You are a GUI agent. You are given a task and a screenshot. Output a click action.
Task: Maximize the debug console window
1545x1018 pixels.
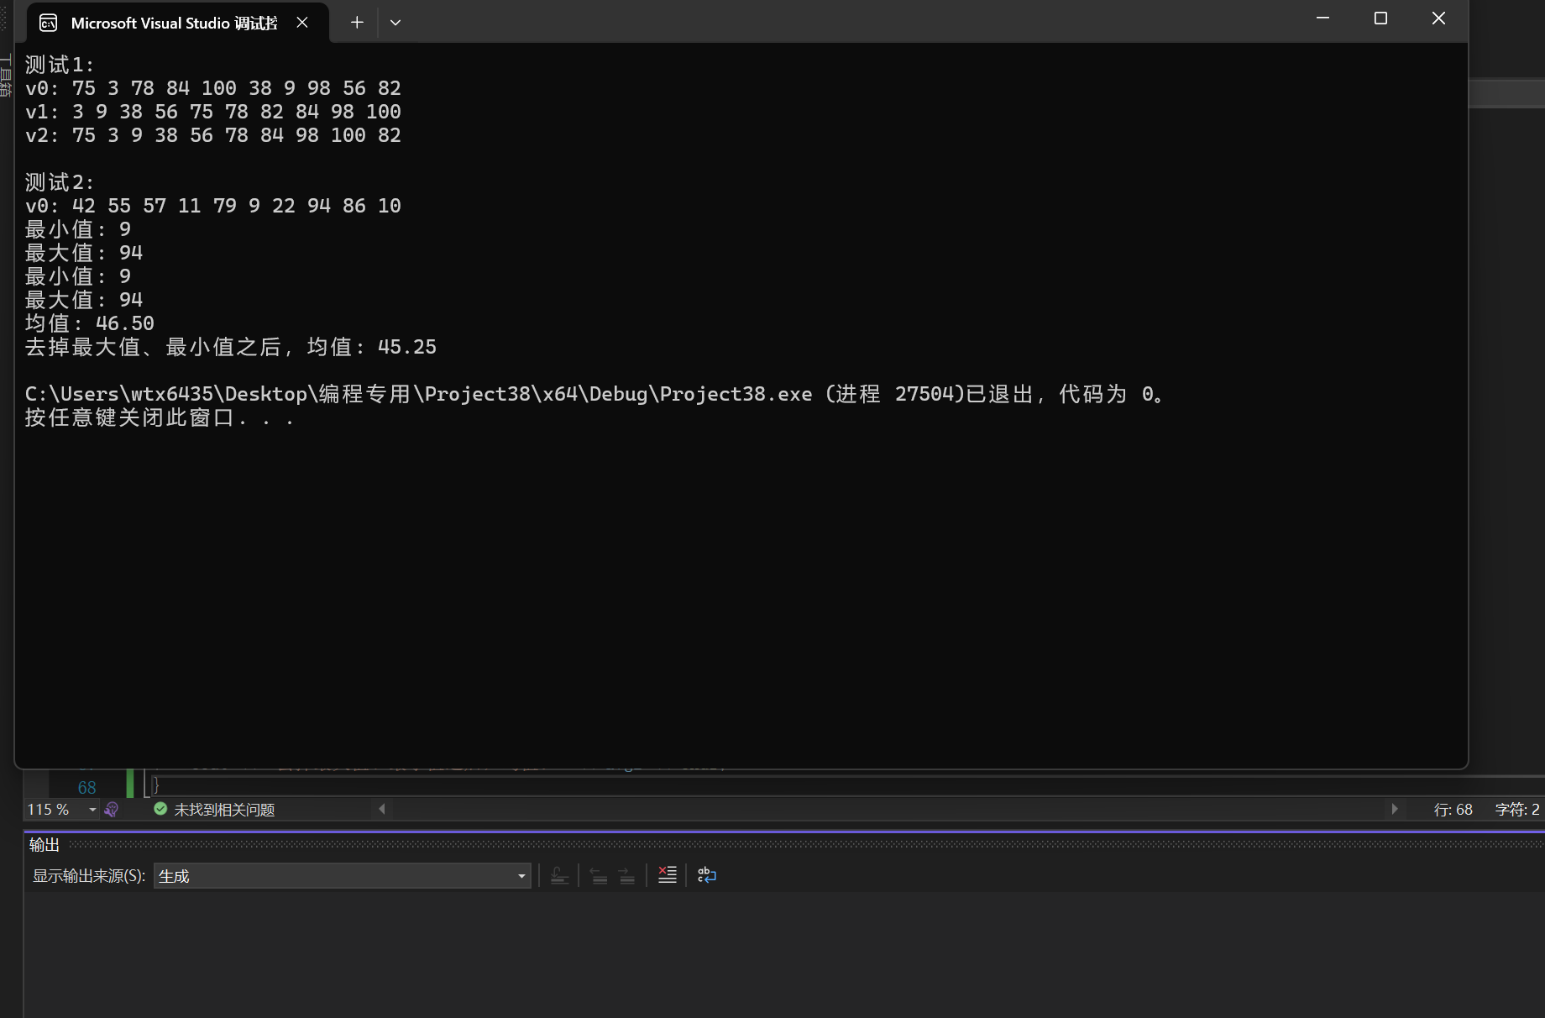[1380, 18]
